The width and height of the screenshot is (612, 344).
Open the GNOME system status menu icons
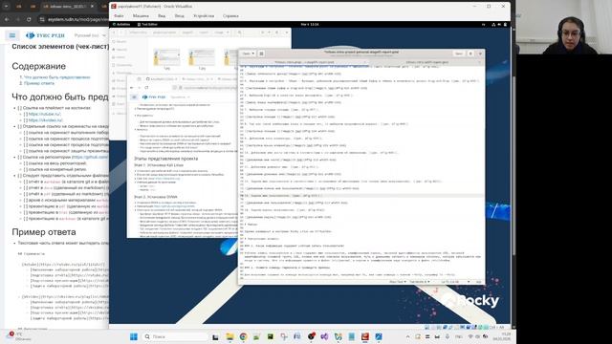click(499, 24)
